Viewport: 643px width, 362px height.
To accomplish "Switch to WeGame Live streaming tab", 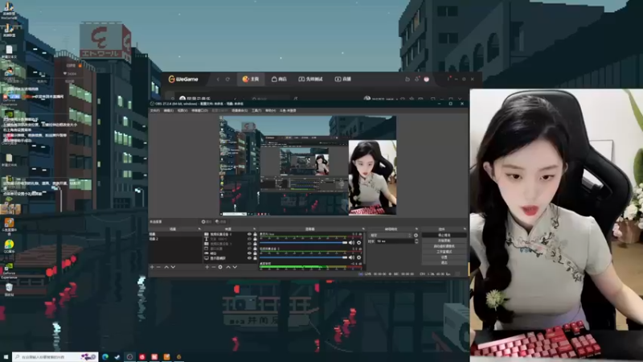I will (343, 79).
